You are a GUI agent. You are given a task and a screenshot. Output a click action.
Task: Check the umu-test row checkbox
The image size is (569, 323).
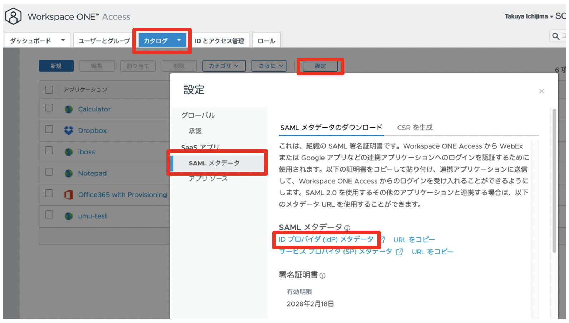tap(49, 215)
